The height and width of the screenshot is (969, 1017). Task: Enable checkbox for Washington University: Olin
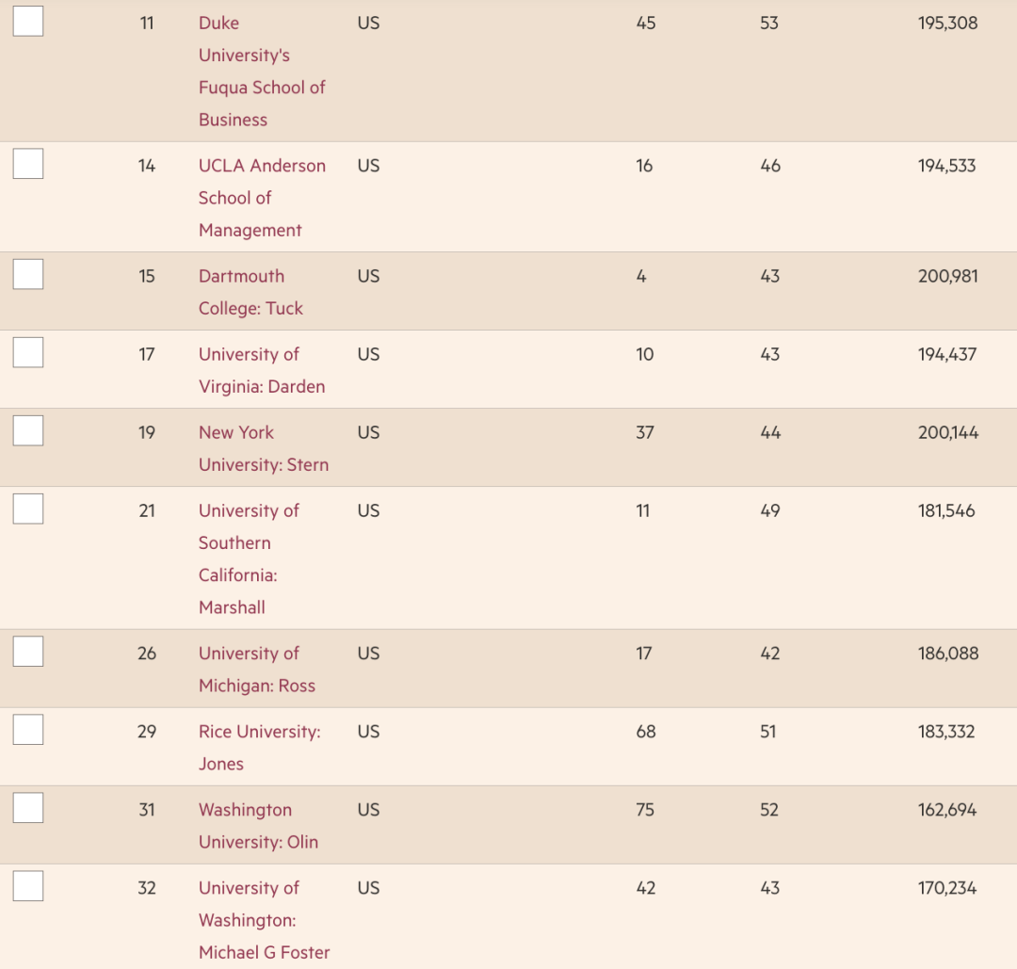pos(28,808)
